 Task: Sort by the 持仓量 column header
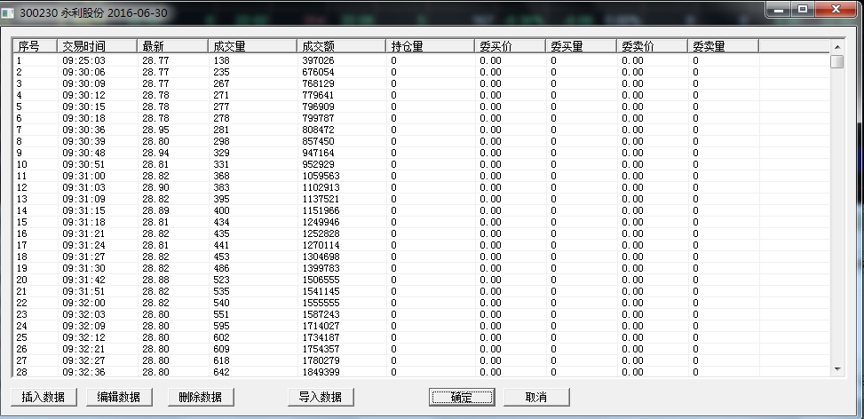pos(430,46)
